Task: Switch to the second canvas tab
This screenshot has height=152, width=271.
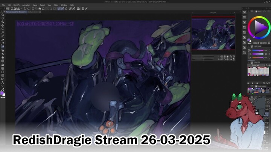Action: coord(33,12)
